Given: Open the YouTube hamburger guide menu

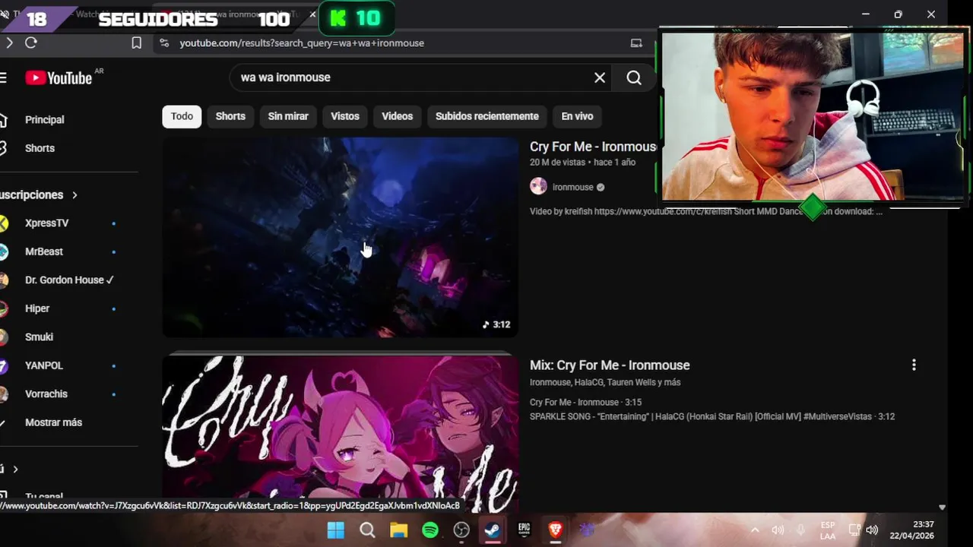Looking at the screenshot, I should click(3, 77).
